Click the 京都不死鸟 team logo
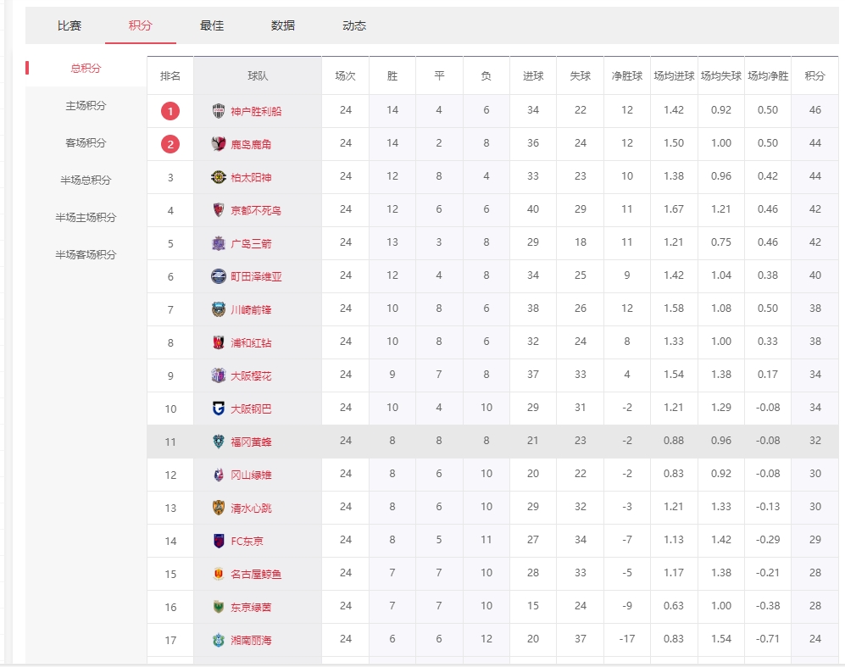 point(219,209)
